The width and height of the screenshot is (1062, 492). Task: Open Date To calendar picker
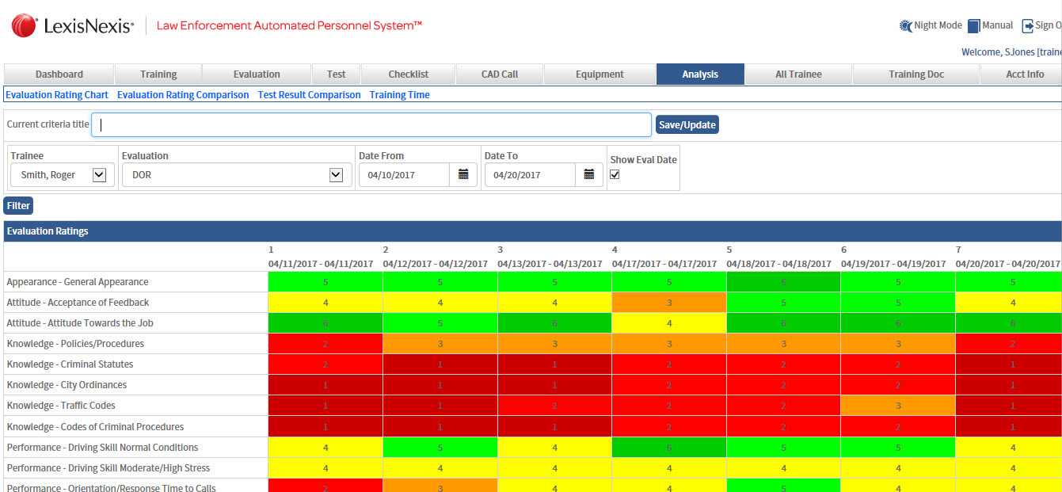point(588,175)
